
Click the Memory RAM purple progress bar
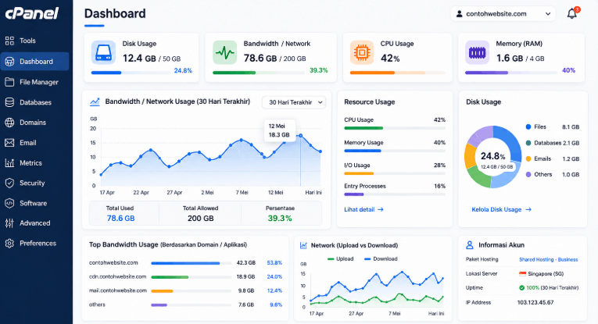coord(511,73)
